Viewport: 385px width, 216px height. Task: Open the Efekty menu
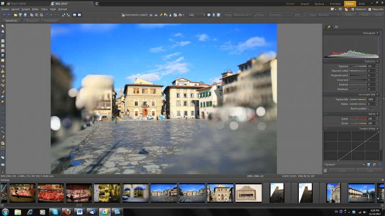(x=35, y=9)
